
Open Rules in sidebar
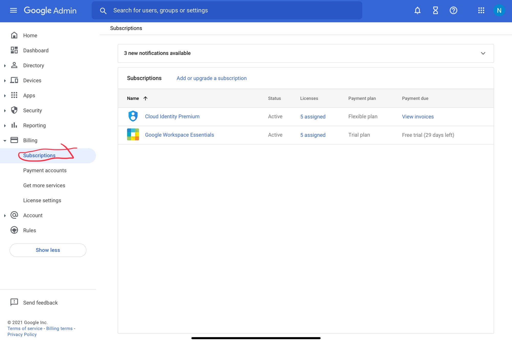click(x=30, y=230)
